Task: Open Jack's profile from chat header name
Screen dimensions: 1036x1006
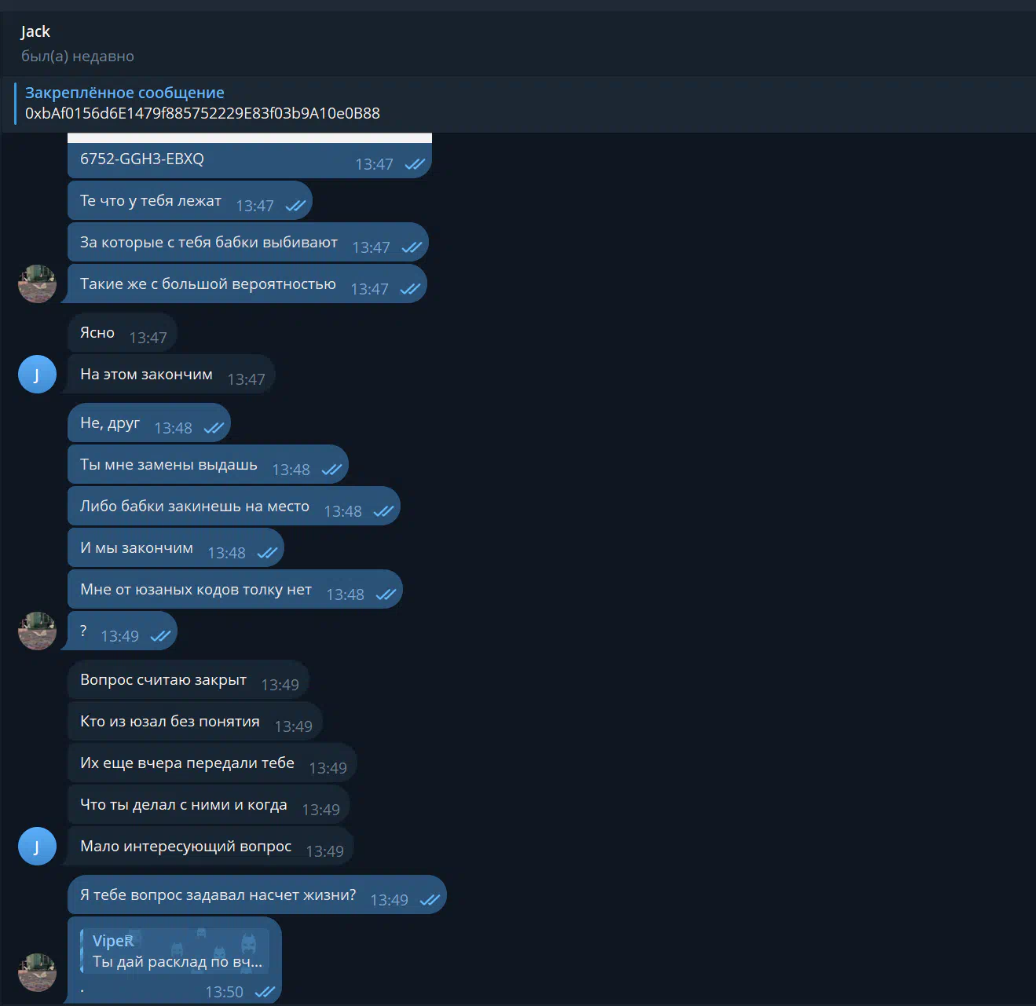Action: 35,31
